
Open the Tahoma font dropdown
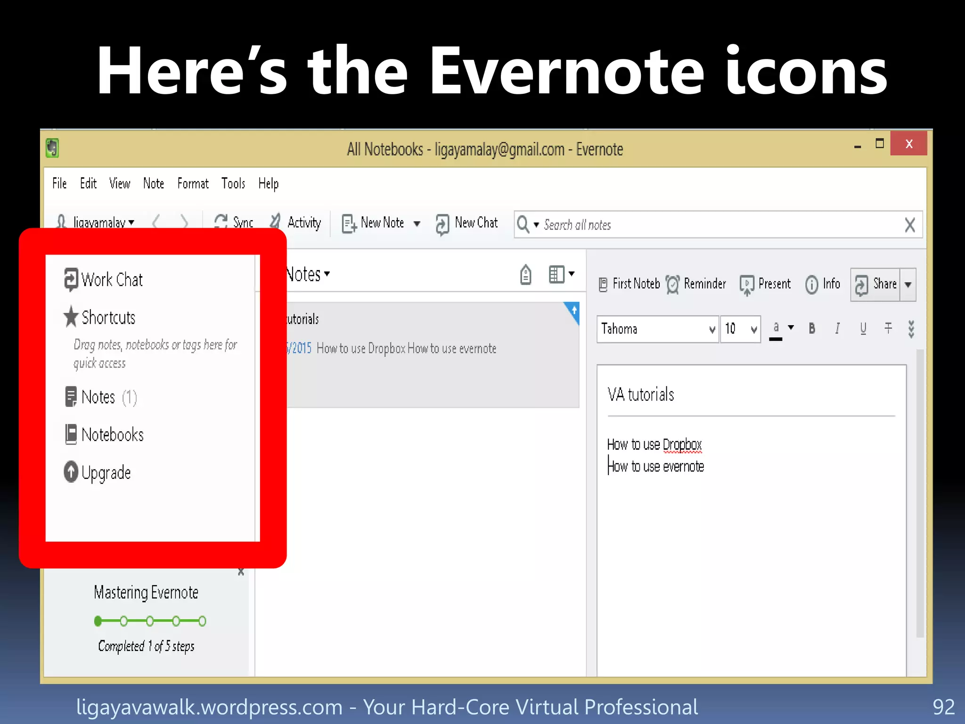coord(658,329)
